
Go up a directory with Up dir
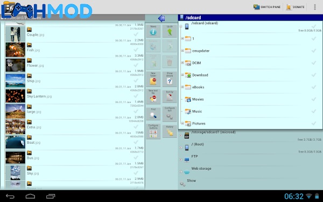[x=170, y=31]
